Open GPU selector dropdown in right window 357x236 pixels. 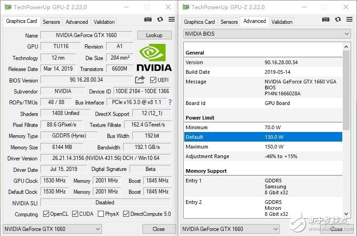click(x=230, y=229)
